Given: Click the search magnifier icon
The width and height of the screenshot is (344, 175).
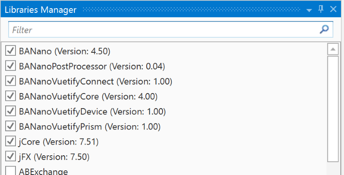Looking at the screenshot, I should pyautogui.click(x=325, y=29).
